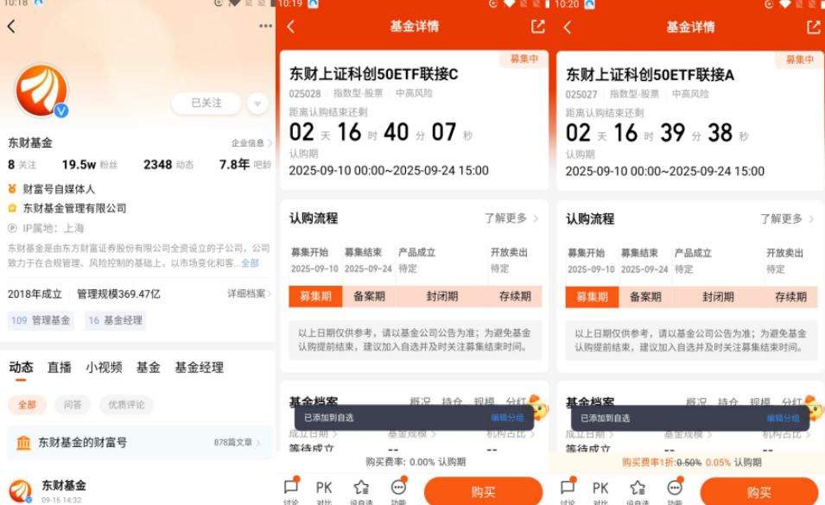Screen dimensions: 825x505
Task: Tap the mascot icon on 联接A page
Action: coord(814,407)
